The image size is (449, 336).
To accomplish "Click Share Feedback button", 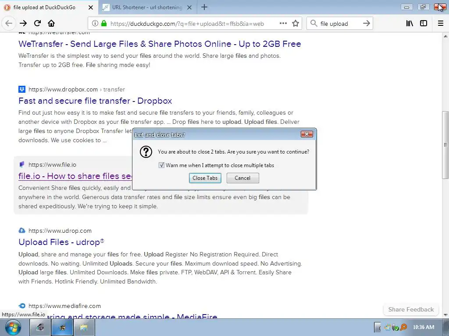I will pyautogui.click(x=411, y=309).
